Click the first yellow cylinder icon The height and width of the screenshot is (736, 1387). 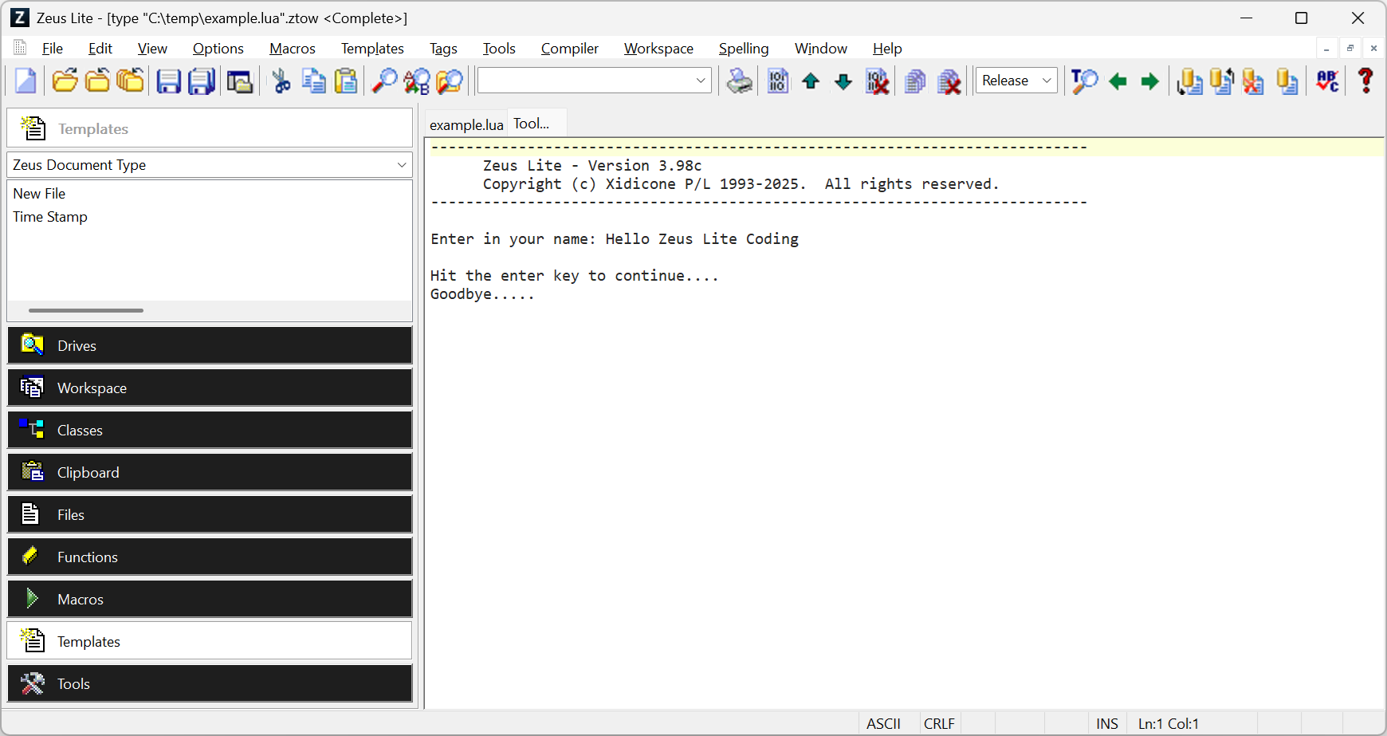(1189, 81)
